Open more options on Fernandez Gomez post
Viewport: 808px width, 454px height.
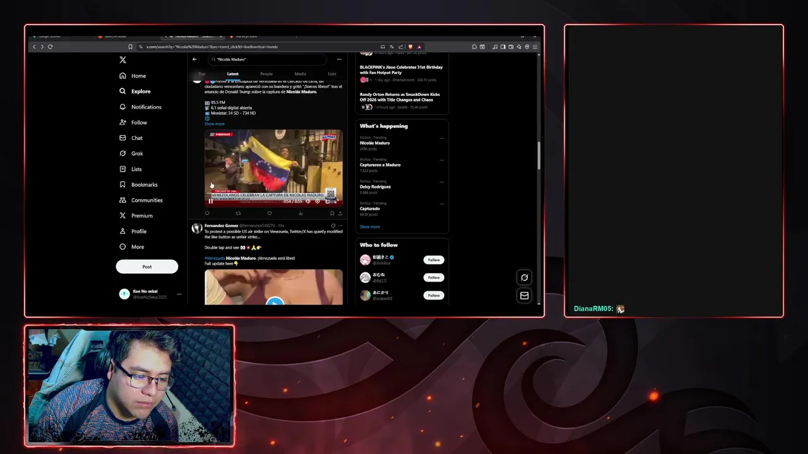click(341, 225)
